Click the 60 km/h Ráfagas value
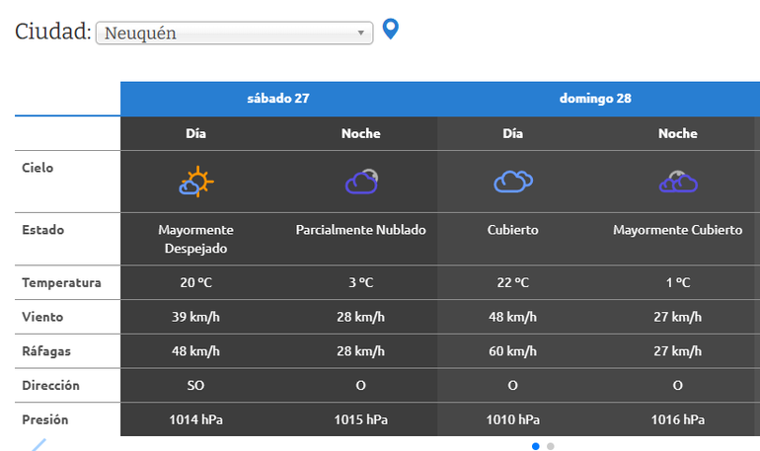 [513, 351]
